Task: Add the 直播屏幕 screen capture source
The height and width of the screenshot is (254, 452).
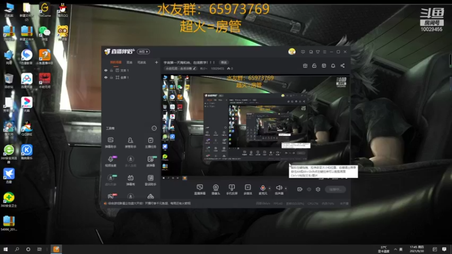Action: pos(199,190)
